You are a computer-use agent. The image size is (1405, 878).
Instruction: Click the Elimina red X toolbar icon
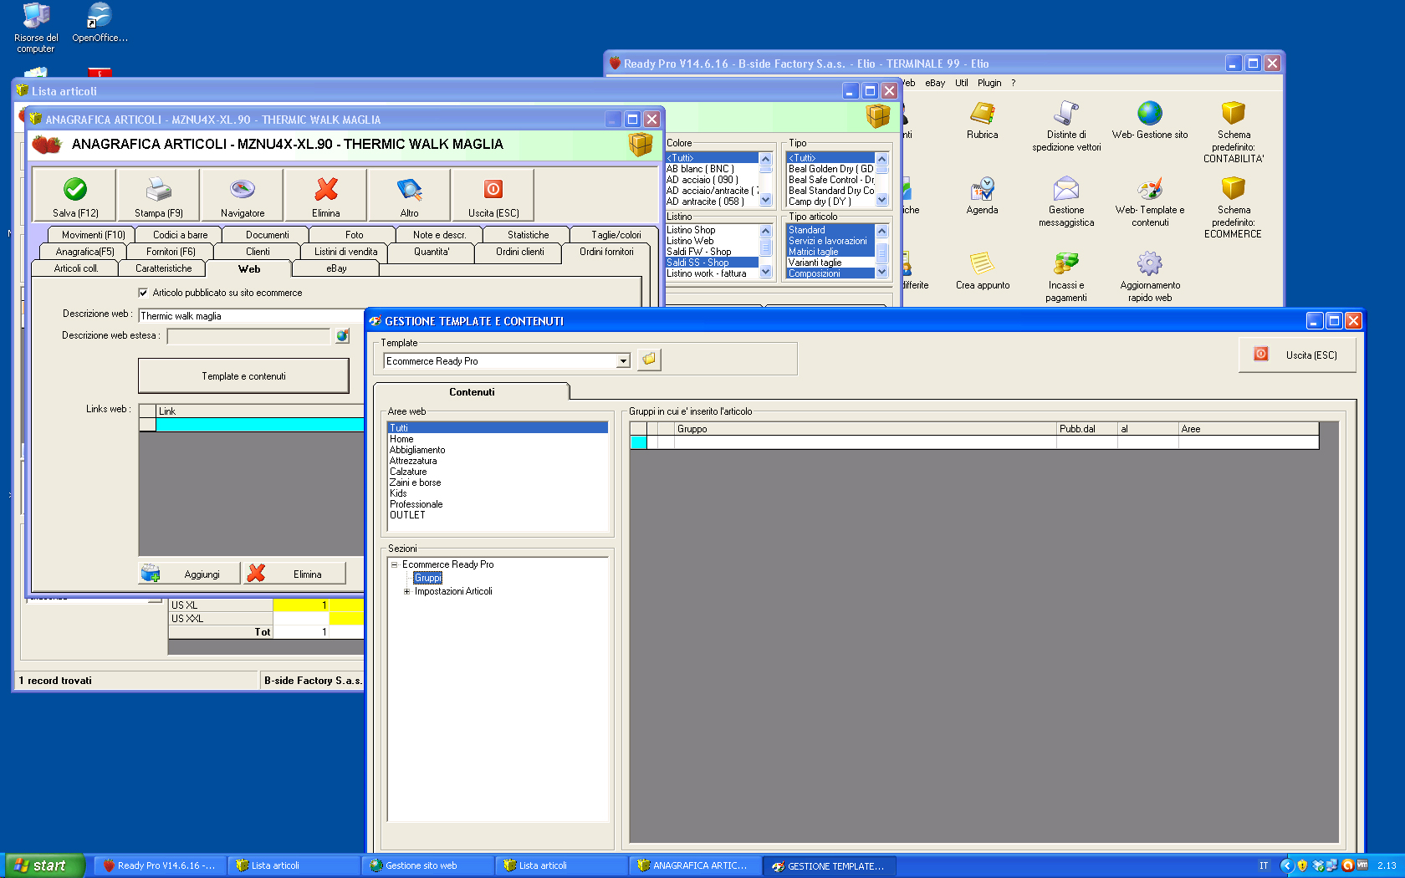(326, 190)
